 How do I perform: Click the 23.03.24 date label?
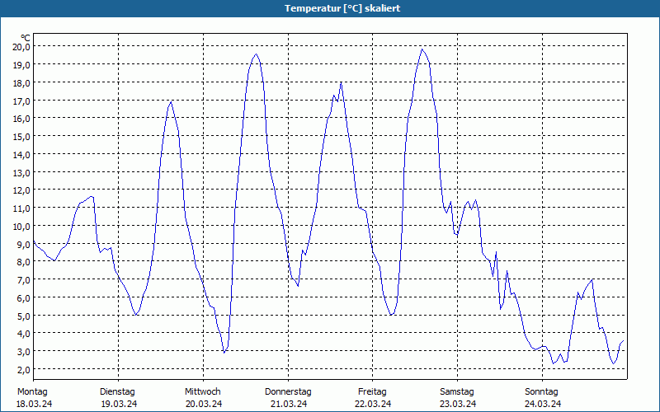(458, 404)
